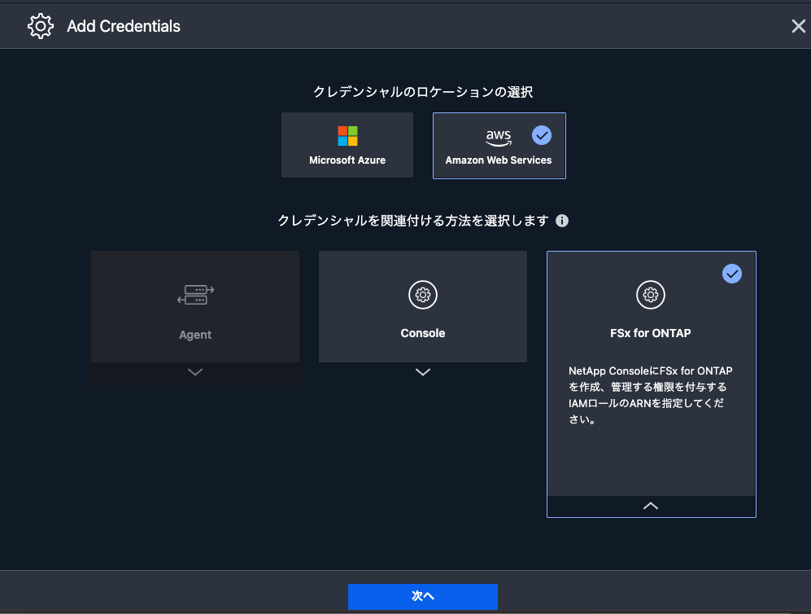Collapse the FSx for ONTAP description chevron

coord(651,507)
